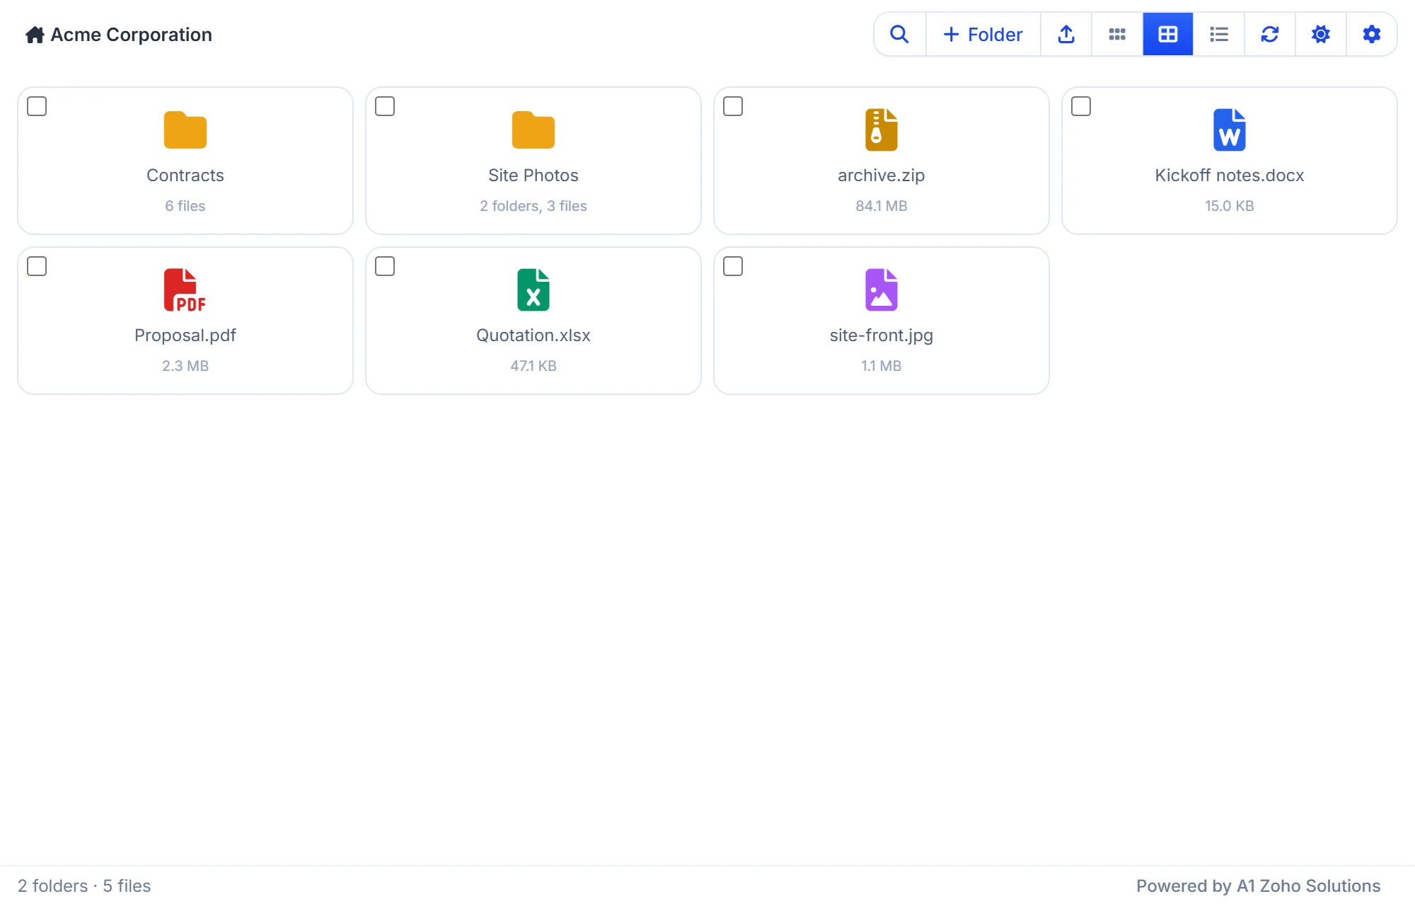
Task: Click the 47.1 KB size label
Action: [533, 366]
